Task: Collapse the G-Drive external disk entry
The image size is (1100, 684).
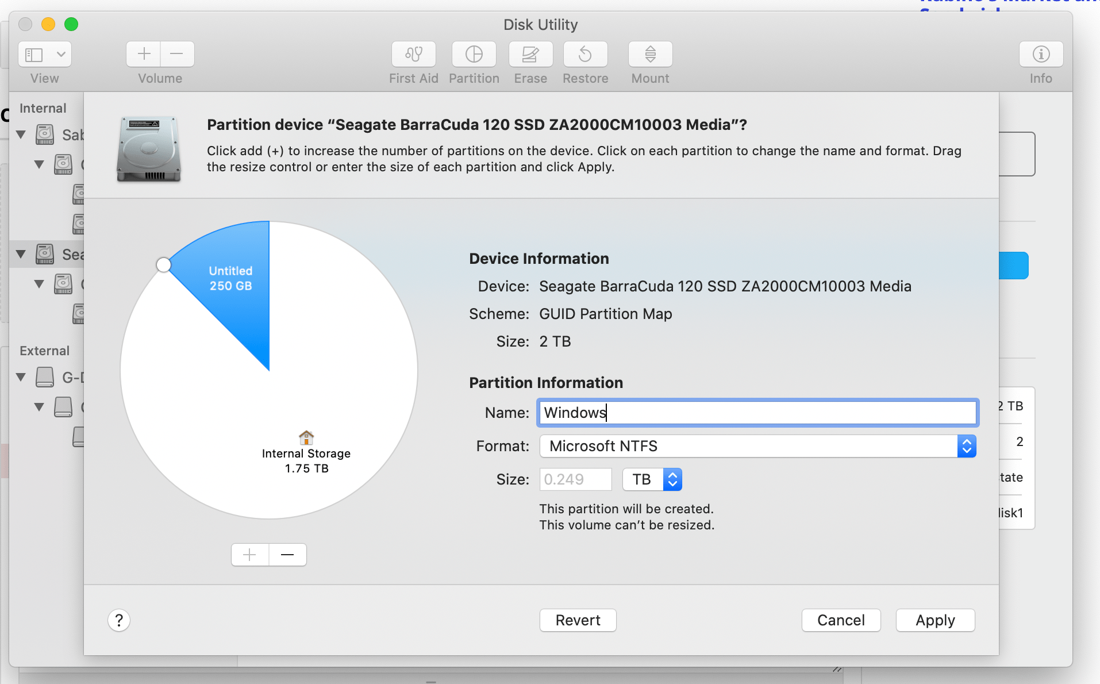Action: click(x=21, y=377)
